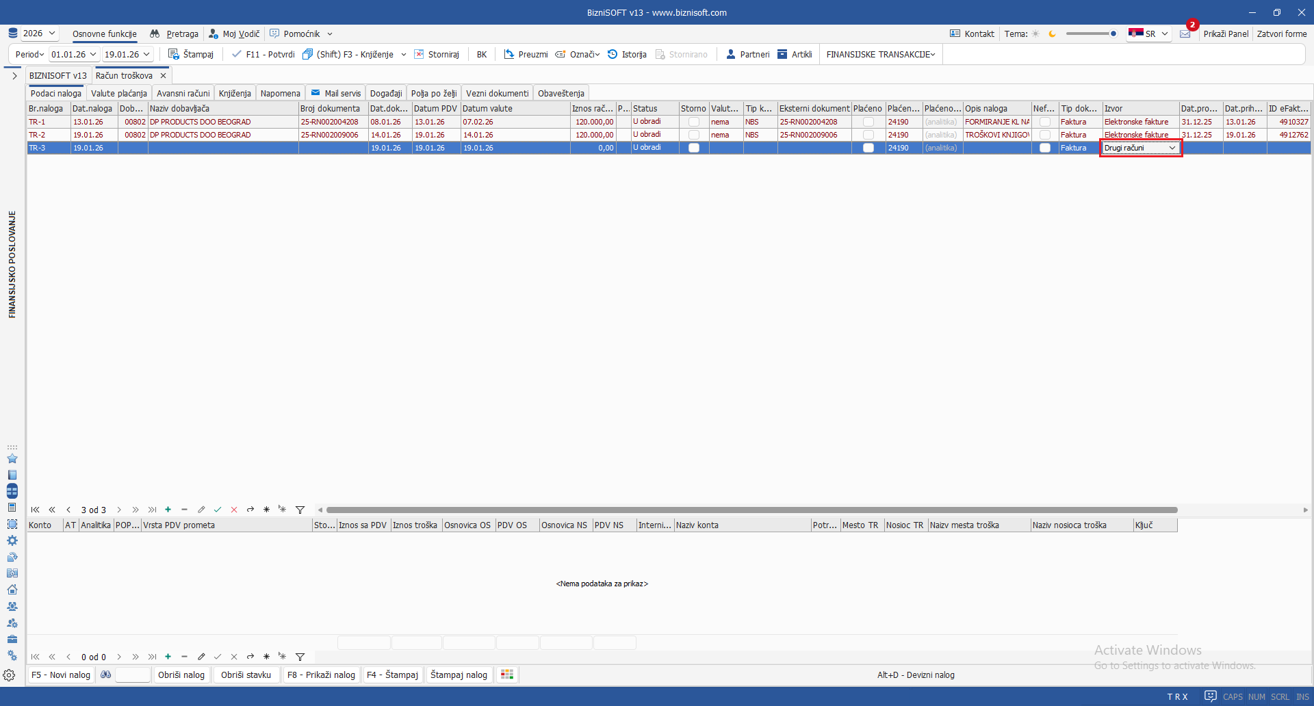Viewport: 1314px width, 706px height.
Task: Click the F5 - Novi nalog button
Action: tap(61, 675)
